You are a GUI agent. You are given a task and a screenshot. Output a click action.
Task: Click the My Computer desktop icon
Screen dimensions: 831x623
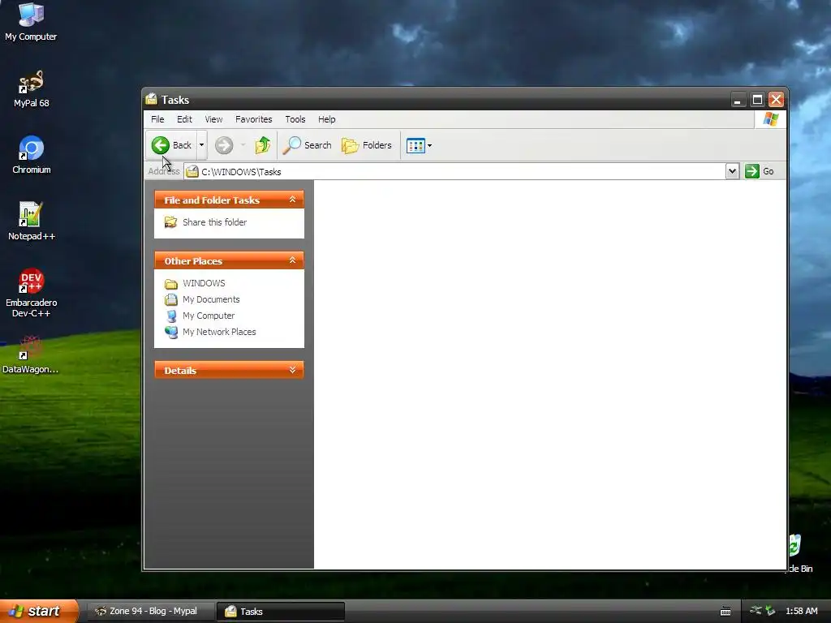[x=31, y=22]
